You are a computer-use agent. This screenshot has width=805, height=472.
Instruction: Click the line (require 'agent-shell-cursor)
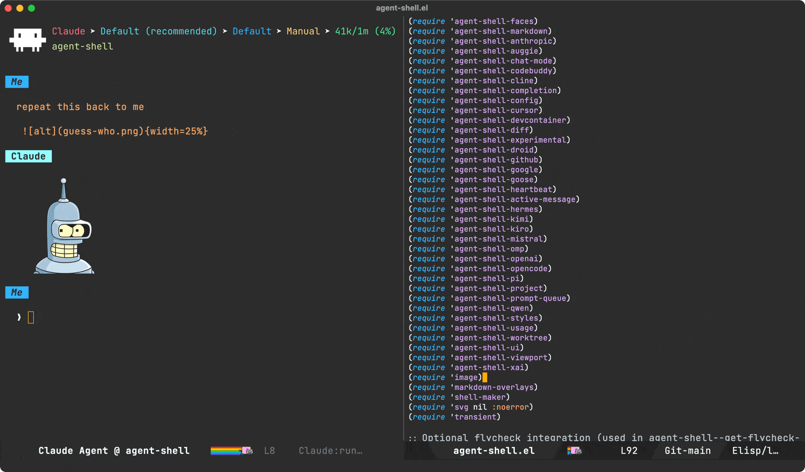475,111
